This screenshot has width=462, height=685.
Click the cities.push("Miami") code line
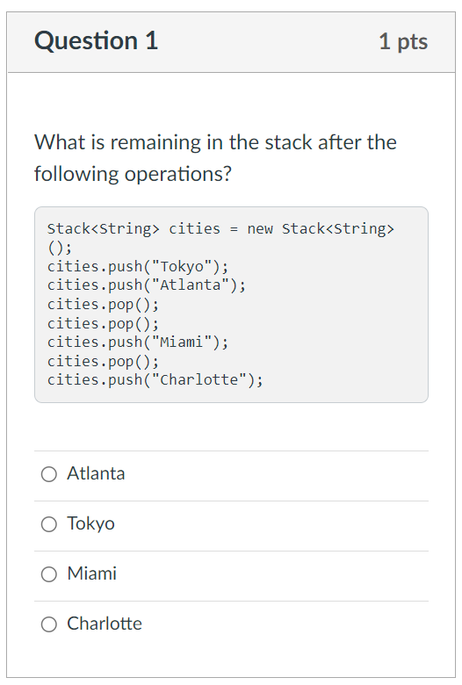[138, 342]
